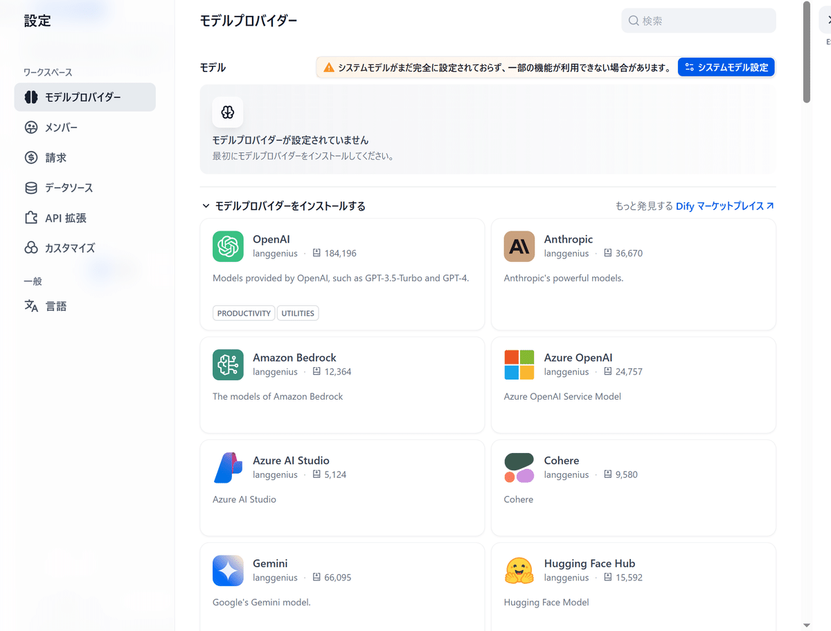Screen dimensions: 831x631
Task: Click the member face icon
Action: pyautogui.click(x=31, y=127)
